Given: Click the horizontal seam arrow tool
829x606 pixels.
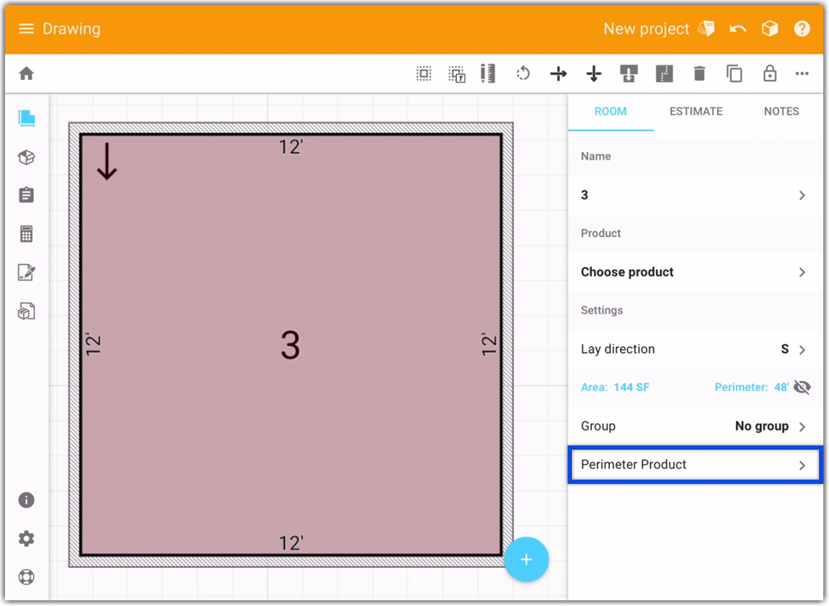Looking at the screenshot, I should (x=558, y=74).
